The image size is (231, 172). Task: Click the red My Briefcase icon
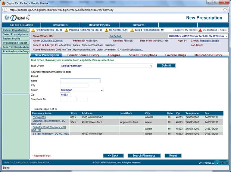[200, 30]
